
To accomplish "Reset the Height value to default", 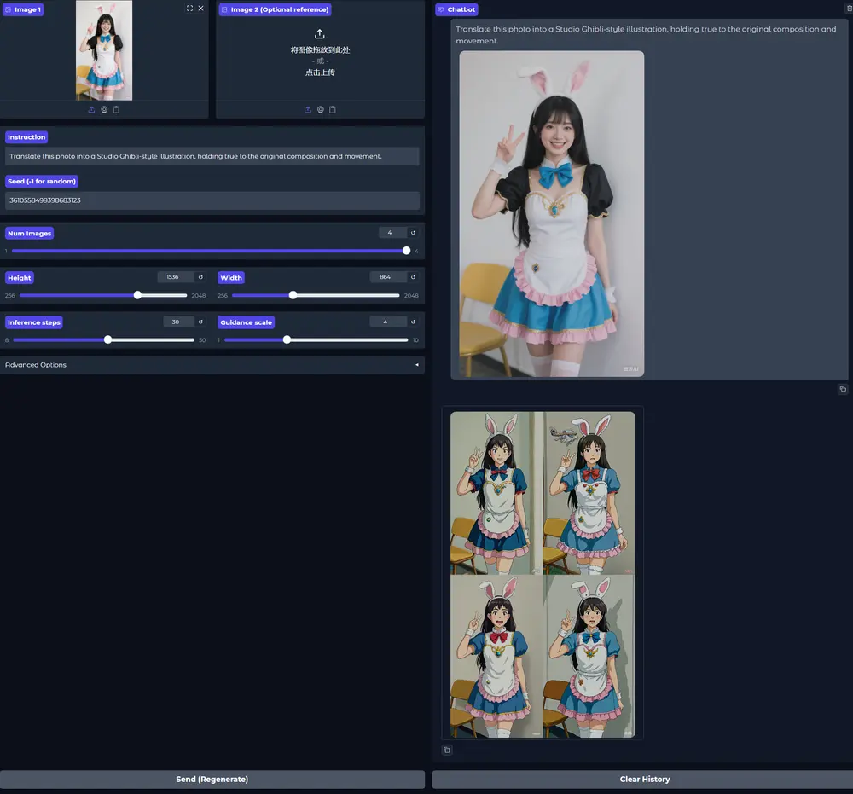I will [200, 277].
